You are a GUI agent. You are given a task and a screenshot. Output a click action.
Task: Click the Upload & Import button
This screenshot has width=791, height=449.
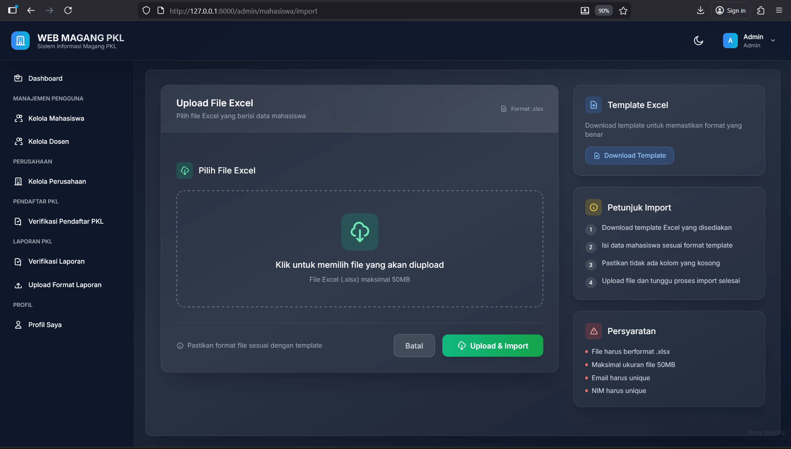[x=493, y=346]
